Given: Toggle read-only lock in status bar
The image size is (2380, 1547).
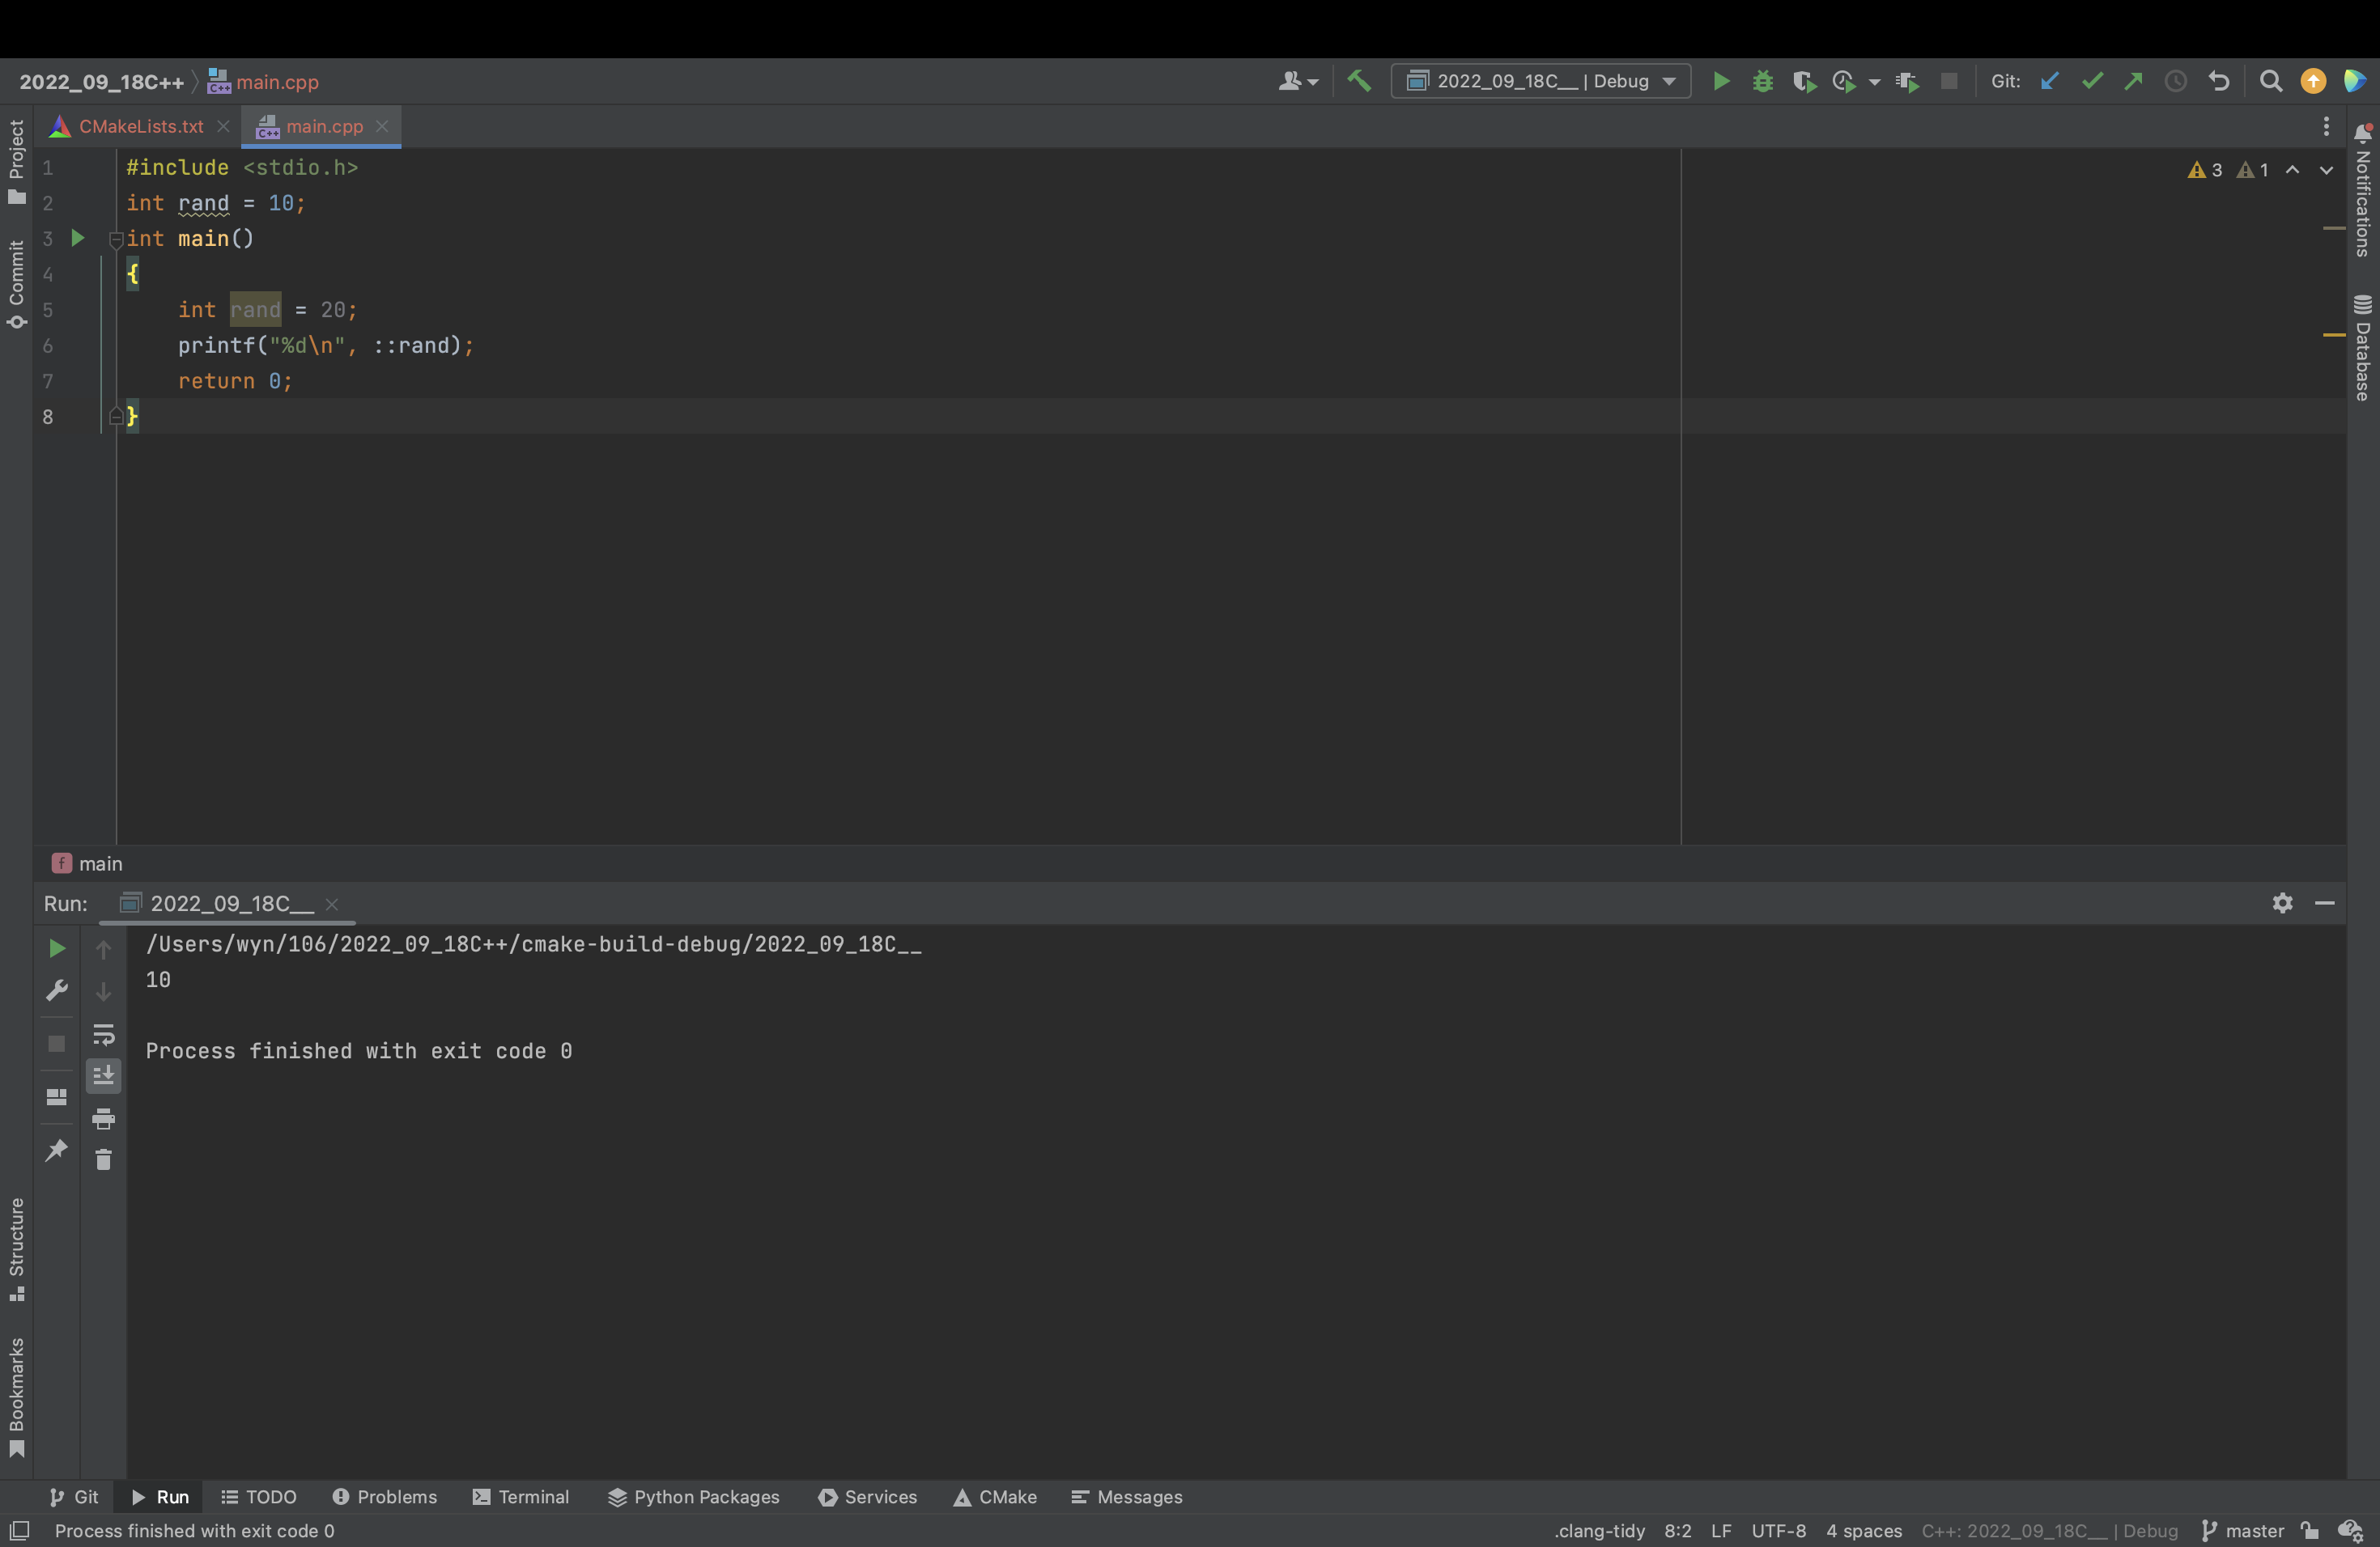Looking at the screenshot, I should [2309, 1530].
